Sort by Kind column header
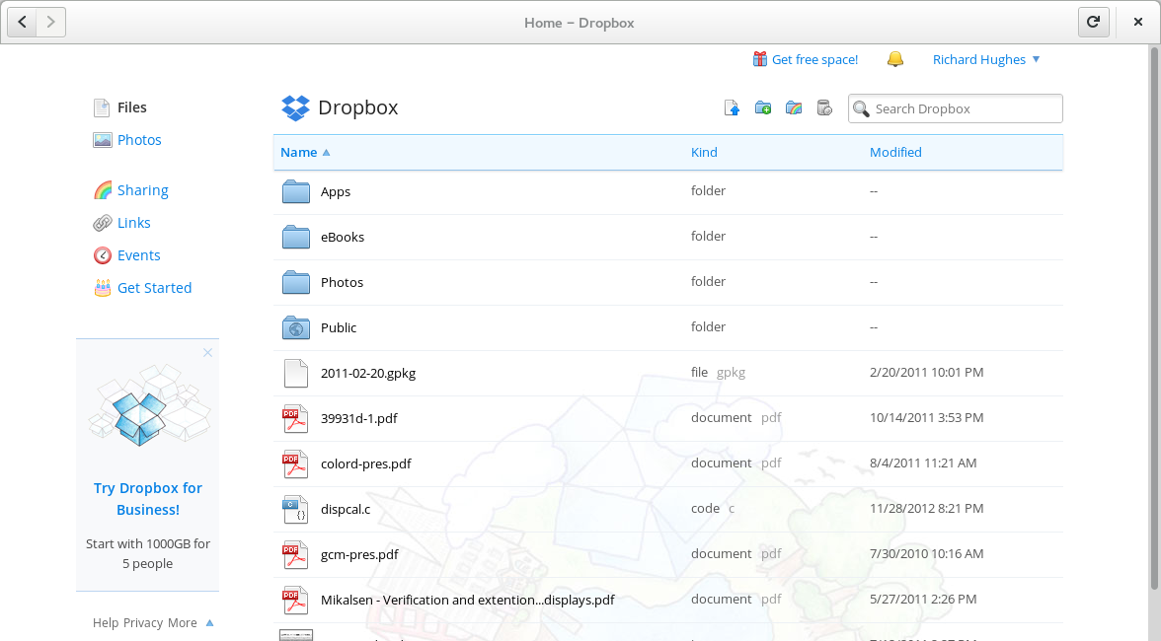Screen dimensions: 1161x641 (703, 152)
